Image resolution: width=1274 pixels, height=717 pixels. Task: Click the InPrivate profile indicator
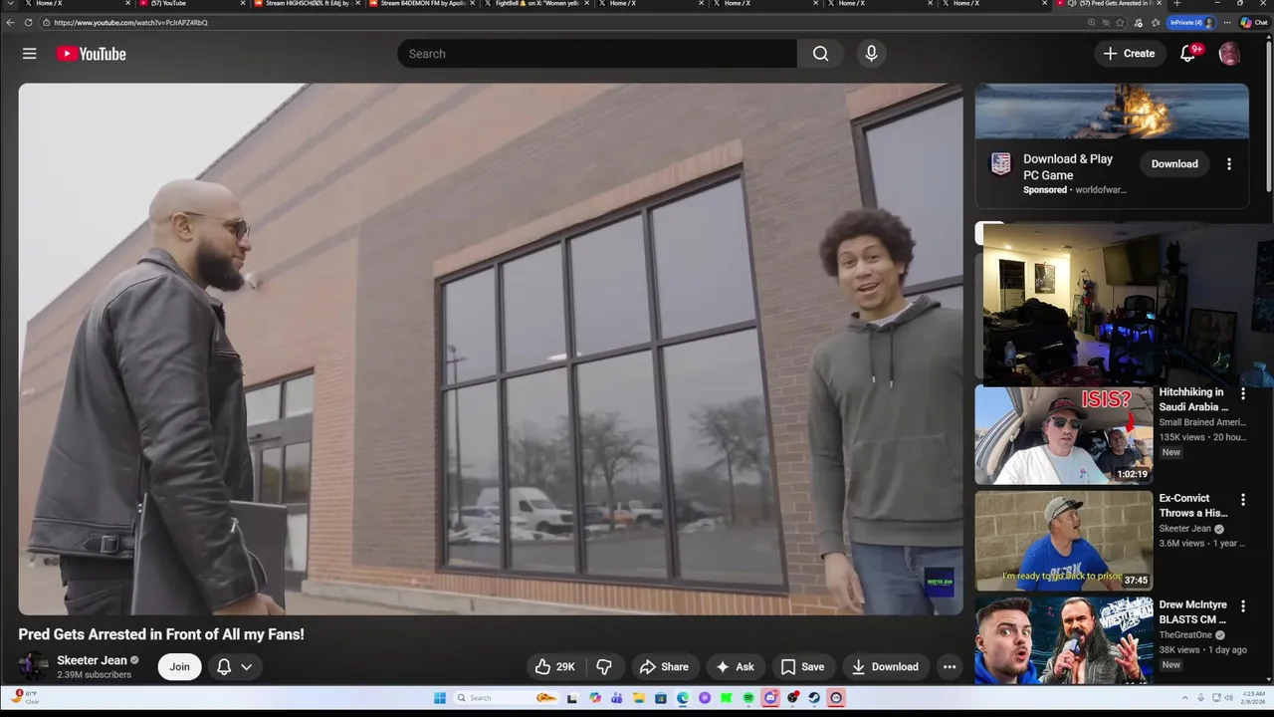point(1191,22)
